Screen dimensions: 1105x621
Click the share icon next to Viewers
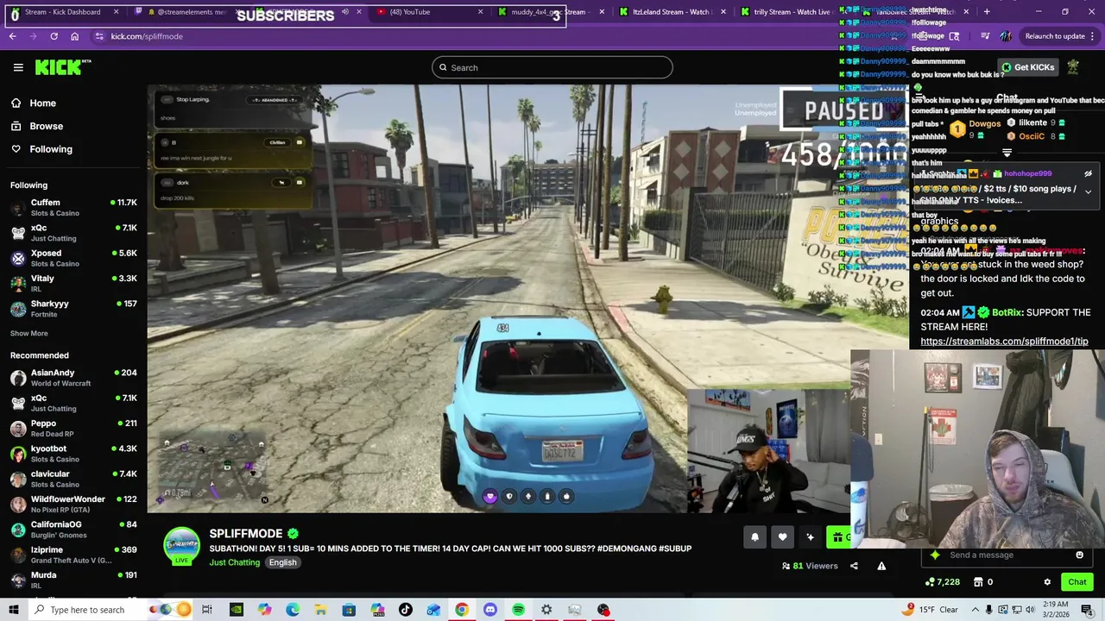[854, 566]
